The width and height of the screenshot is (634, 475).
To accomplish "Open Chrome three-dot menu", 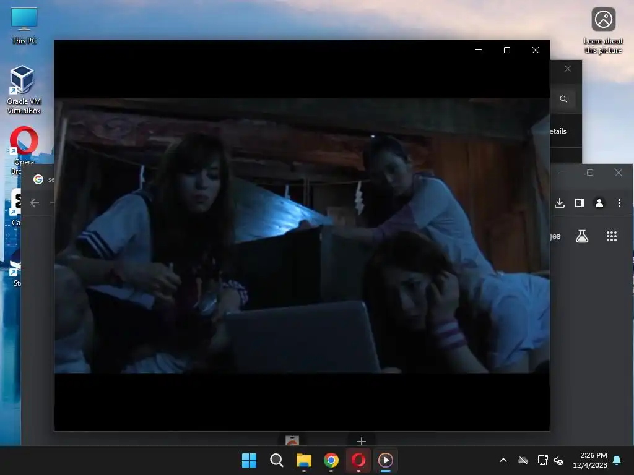I will 619,203.
